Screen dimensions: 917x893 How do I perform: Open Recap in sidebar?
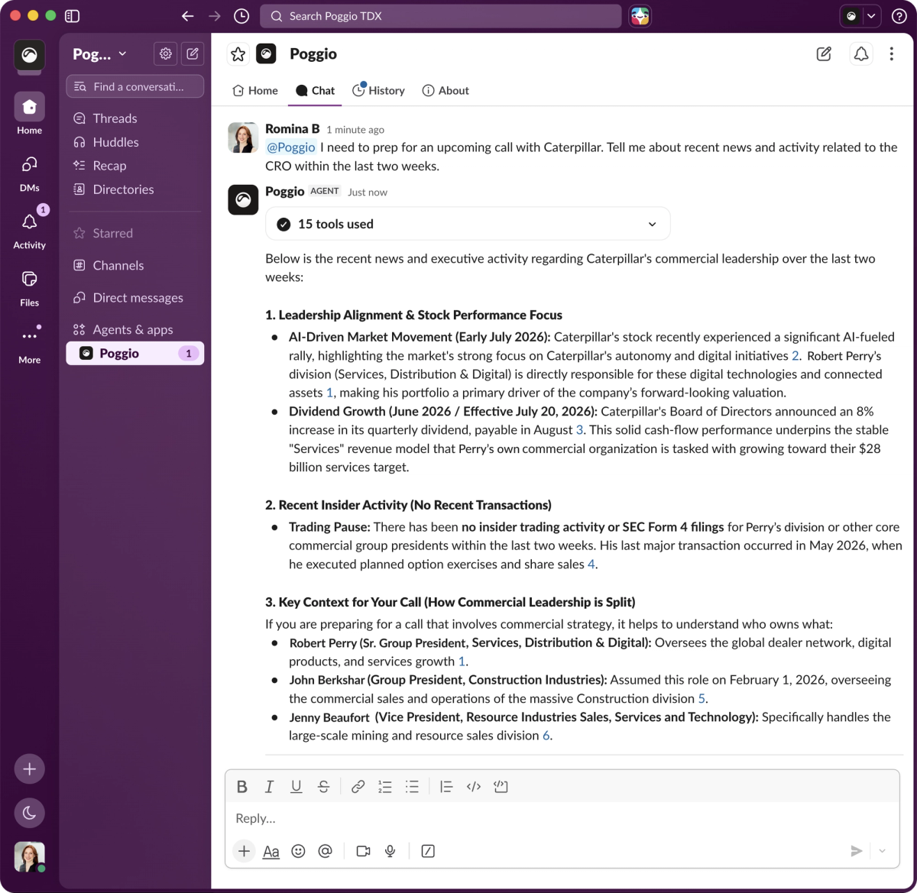click(x=109, y=166)
